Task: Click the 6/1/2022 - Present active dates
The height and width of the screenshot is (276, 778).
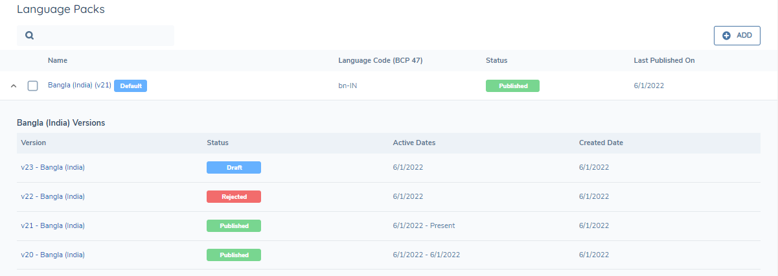Action: tap(424, 225)
